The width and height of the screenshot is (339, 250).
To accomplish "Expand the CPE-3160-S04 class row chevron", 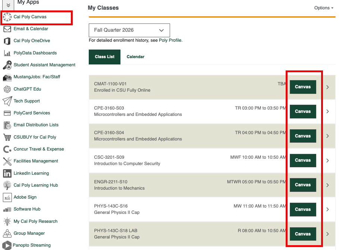I will (x=327, y=136).
